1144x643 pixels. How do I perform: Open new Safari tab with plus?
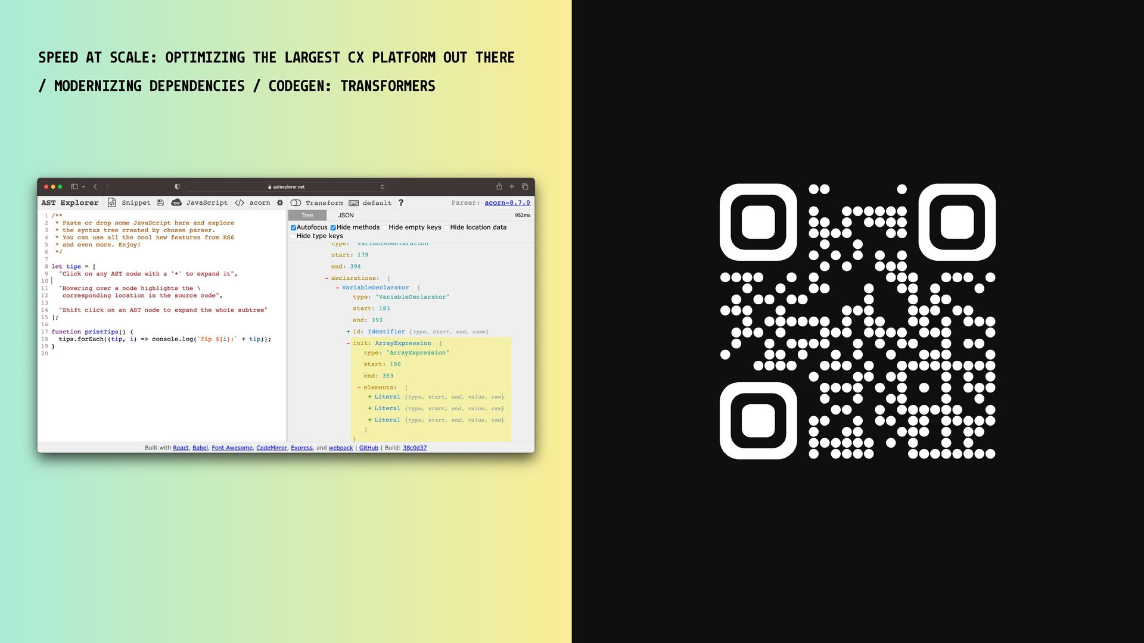(x=512, y=186)
